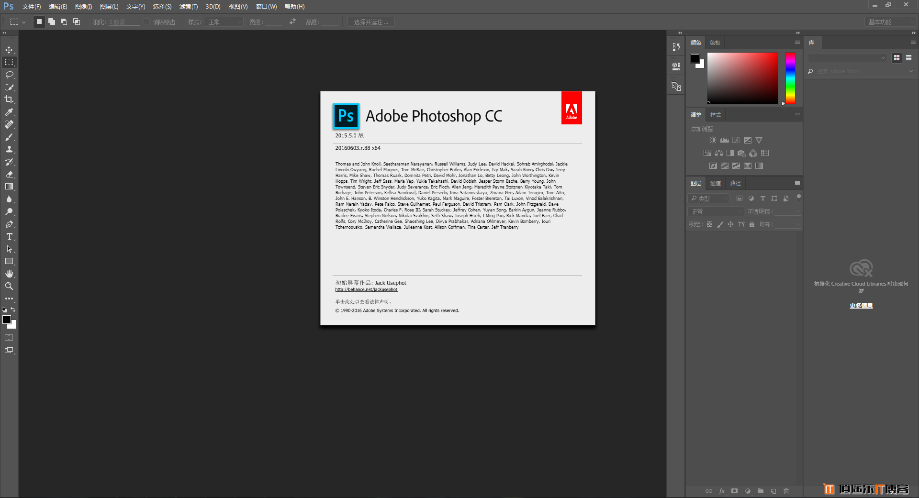The image size is (919, 498).
Task: Select the Pen tool
Action: coord(9,224)
